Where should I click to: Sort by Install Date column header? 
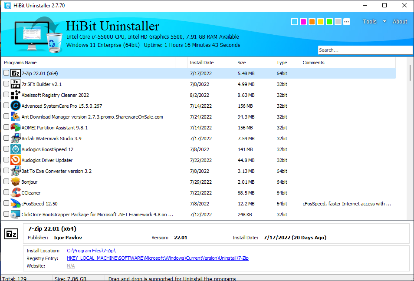tap(211, 63)
